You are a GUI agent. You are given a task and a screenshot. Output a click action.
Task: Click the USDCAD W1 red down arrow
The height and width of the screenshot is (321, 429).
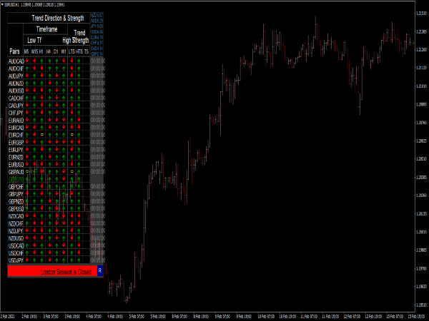click(x=64, y=245)
